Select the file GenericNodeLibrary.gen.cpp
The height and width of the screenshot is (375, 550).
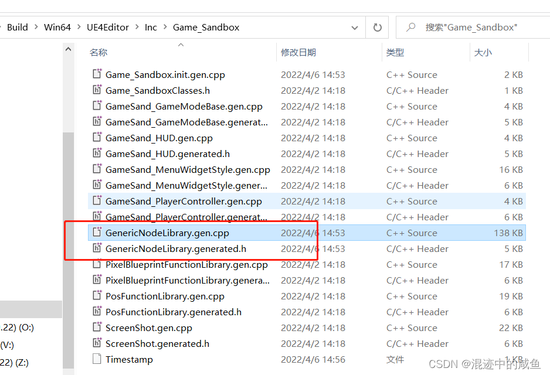[x=167, y=233]
